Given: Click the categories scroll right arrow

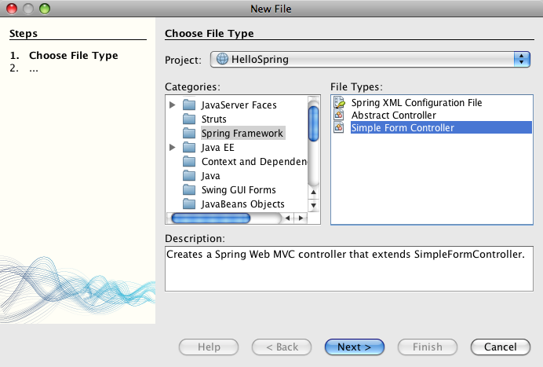Looking at the screenshot, I should [x=300, y=218].
